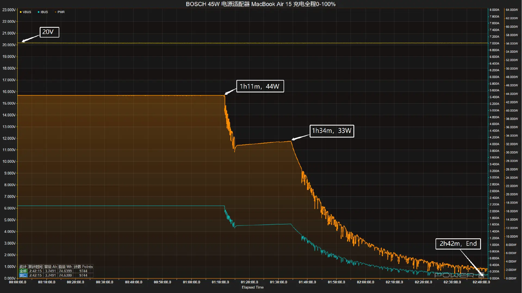The width and height of the screenshot is (522, 293).
Task: Click 3.7491 in the 窗口 row
Action: click(x=51, y=275)
